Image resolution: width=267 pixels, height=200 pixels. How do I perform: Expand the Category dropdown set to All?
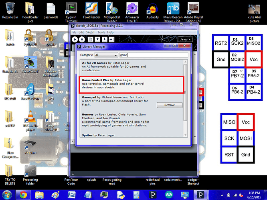[106, 55]
